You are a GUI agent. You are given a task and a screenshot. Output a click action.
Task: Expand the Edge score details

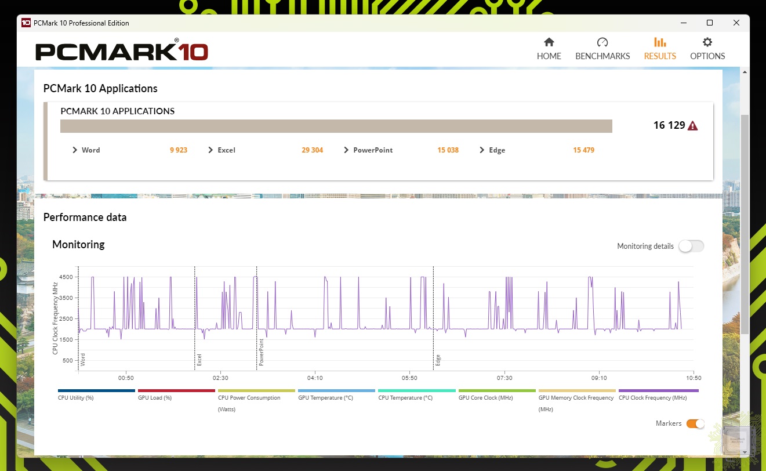point(482,150)
